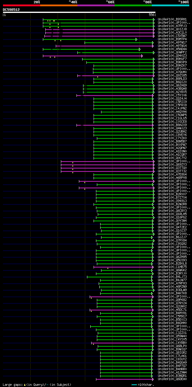Image resolution: width=192 pixels, height=387 pixels.
Task: Select hit label UniRef100_A1Z9W4
Action: pos(172,373)
